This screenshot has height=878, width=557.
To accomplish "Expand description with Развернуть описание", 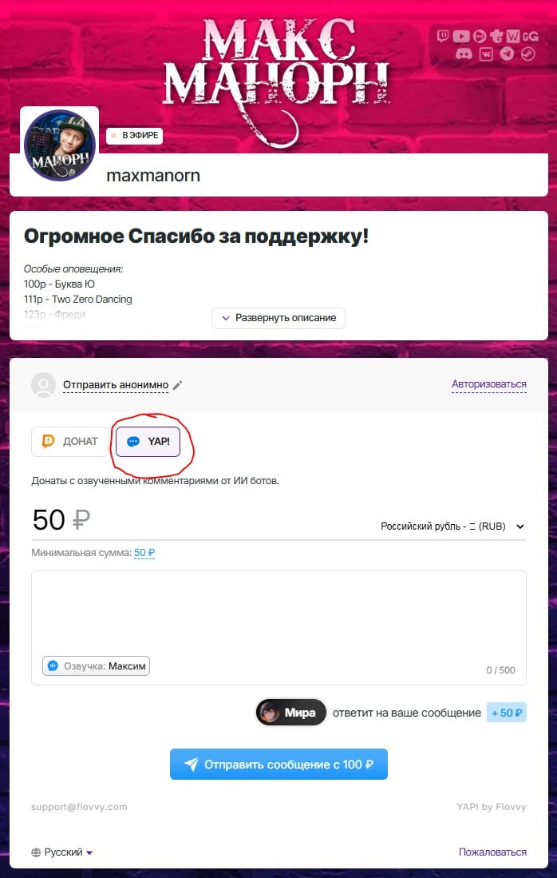I will point(278,318).
